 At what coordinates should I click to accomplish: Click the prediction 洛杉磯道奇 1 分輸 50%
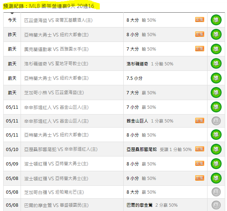[150, 64]
